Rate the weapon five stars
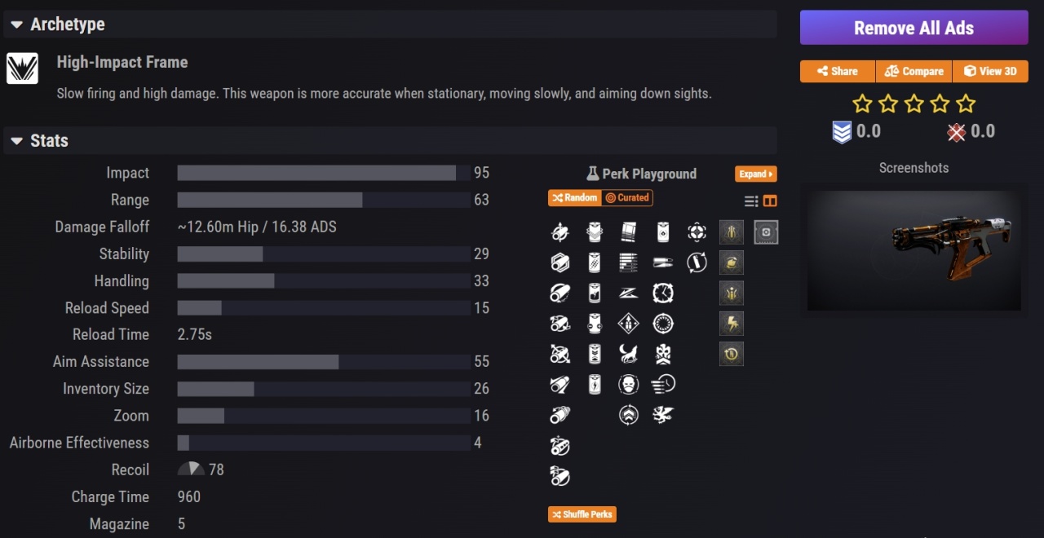The image size is (1044, 538). [x=966, y=104]
